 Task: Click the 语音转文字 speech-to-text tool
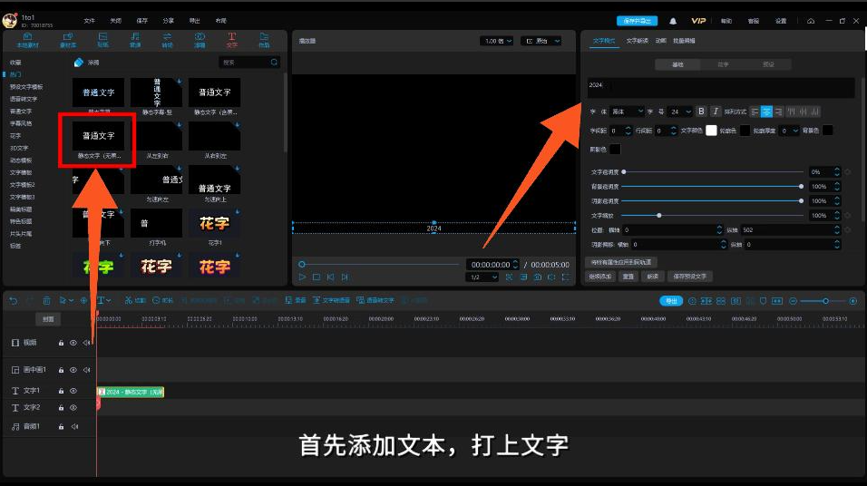point(375,300)
